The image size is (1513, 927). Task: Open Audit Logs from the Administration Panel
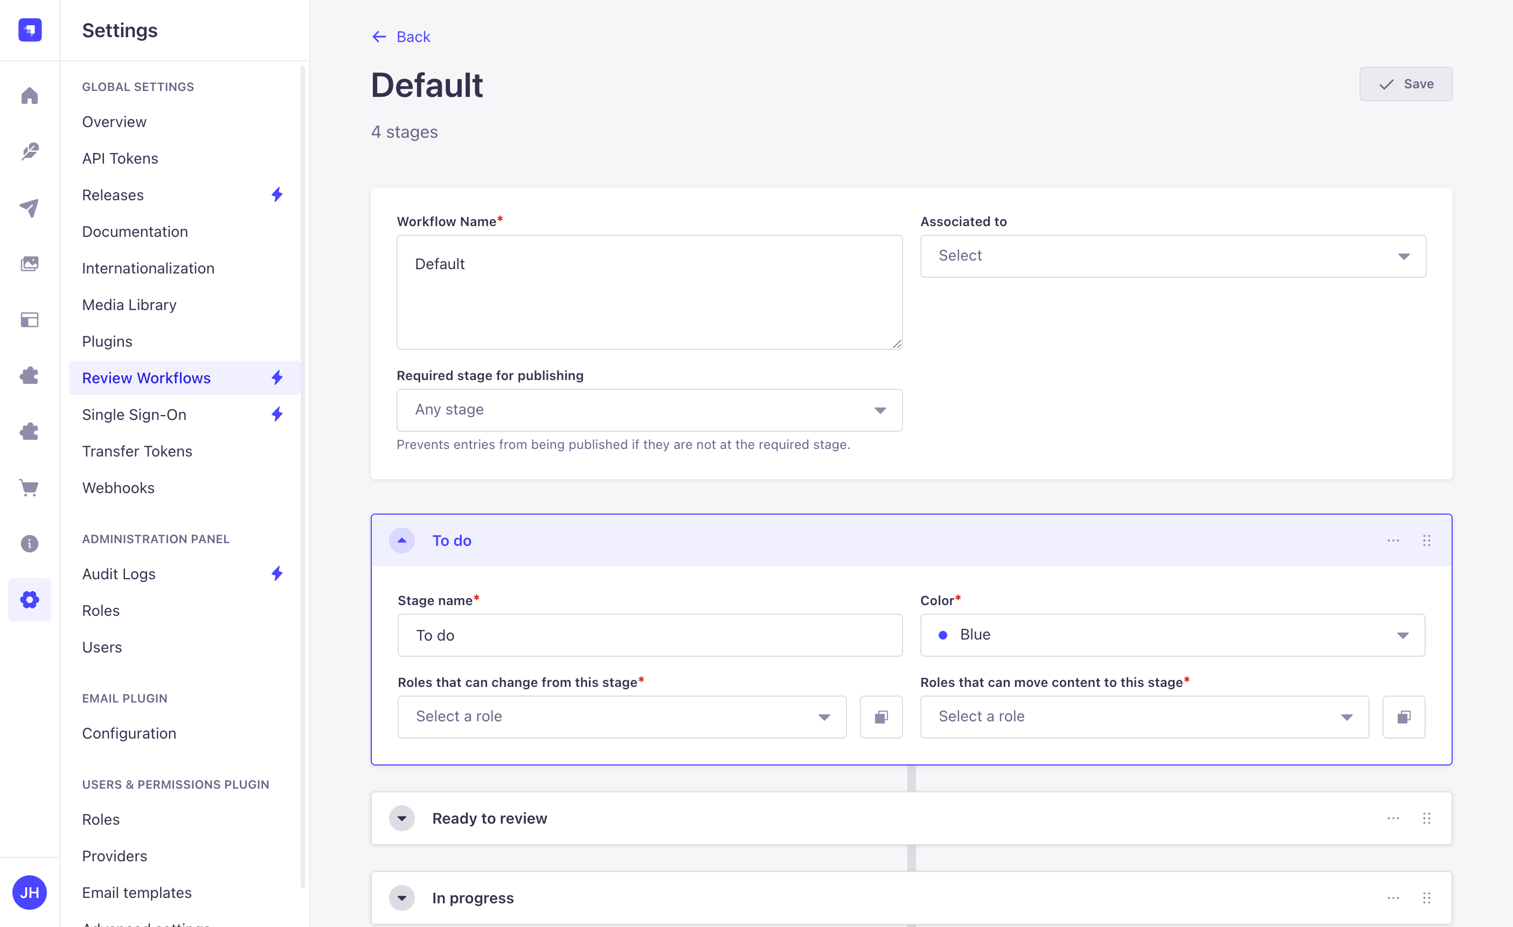point(119,574)
